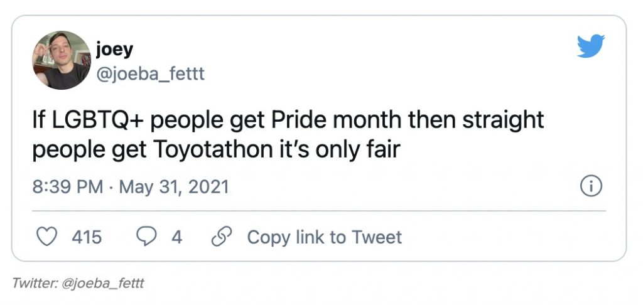Image resolution: width=643 pixels, height=305 pixels.
Task: Click the word "If" starting the tweet
Action: [x=38, y=120]
